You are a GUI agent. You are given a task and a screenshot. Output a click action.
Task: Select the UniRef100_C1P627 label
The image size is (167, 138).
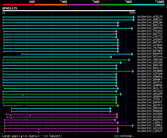pos(150,131)
